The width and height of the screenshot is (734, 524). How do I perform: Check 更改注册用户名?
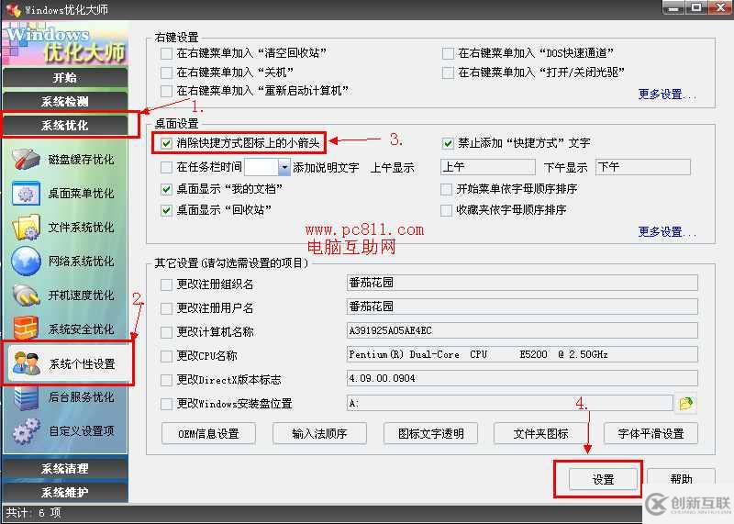(166, 308)
